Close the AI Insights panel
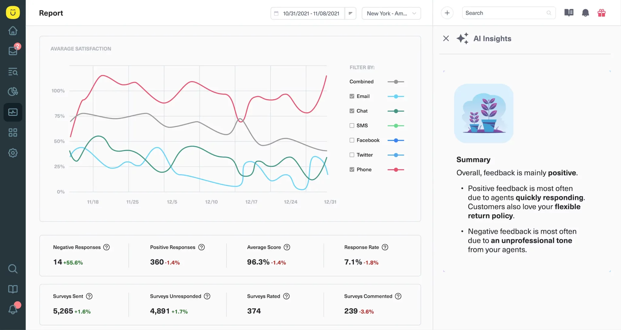621x330 pixels. coord(446,38)
